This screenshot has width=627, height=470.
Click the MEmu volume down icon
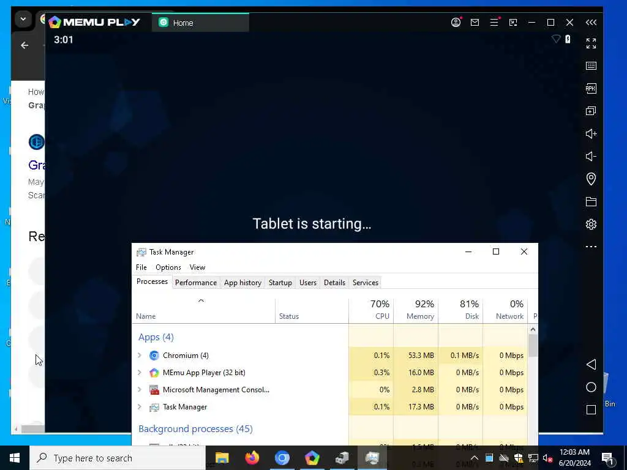click(591, 156)
